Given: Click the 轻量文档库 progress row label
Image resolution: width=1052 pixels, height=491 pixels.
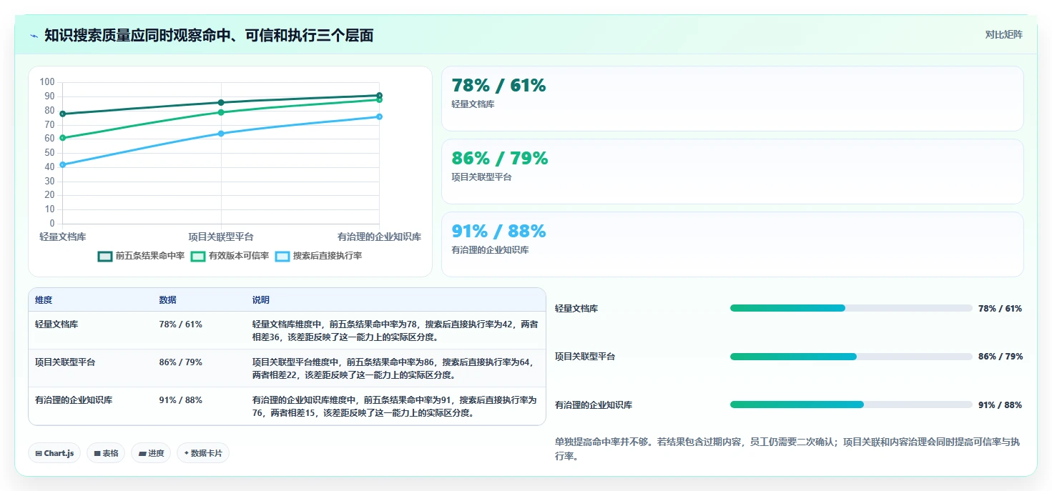Looking at the screenshot, I should click(x=576, y=309).
